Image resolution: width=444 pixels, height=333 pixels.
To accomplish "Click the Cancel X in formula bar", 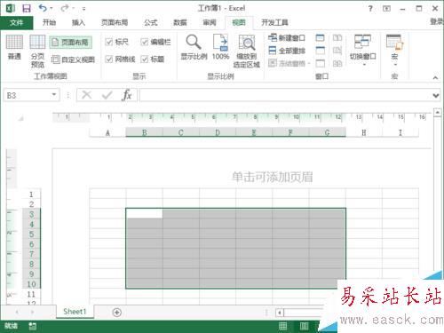I will pos(87,95).
